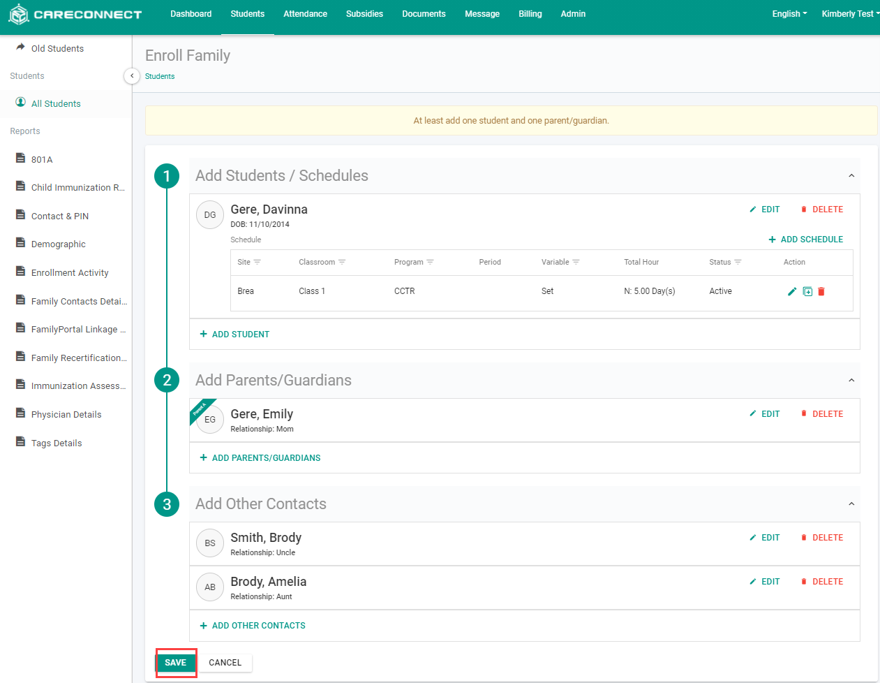Edit student Davinna Gere

pos(765,210)
